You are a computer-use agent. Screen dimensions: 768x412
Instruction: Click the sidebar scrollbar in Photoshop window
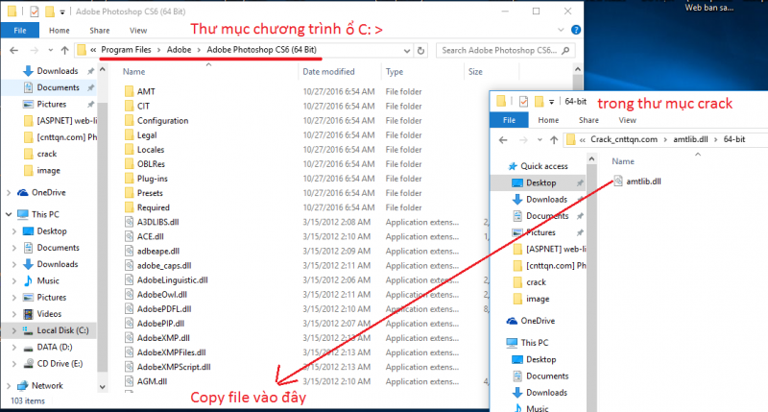[x=103, y=235]
